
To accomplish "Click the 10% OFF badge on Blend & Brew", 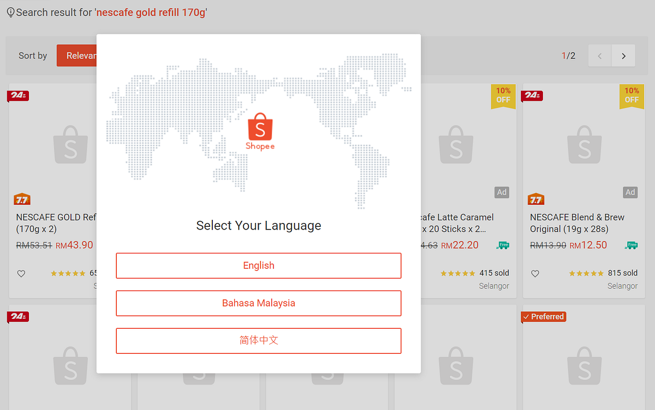I will point(632,96).
